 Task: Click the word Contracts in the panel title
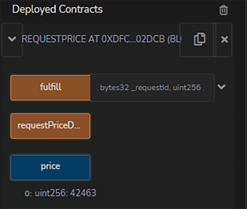point(81,9)
